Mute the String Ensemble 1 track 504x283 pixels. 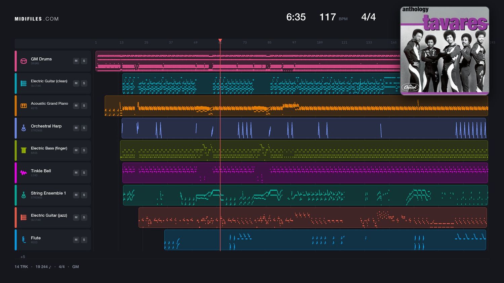[x=76, y=195]
